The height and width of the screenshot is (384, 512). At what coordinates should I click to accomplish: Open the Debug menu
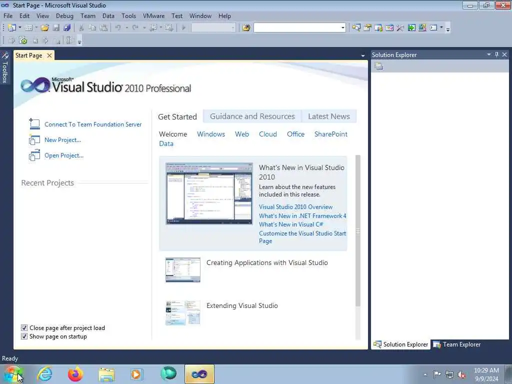(x=64, y=15)
